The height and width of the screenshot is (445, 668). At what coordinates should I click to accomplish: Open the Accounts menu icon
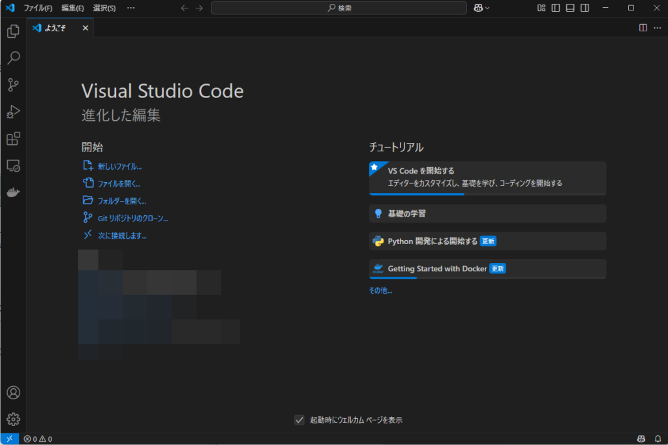(13, 393)
